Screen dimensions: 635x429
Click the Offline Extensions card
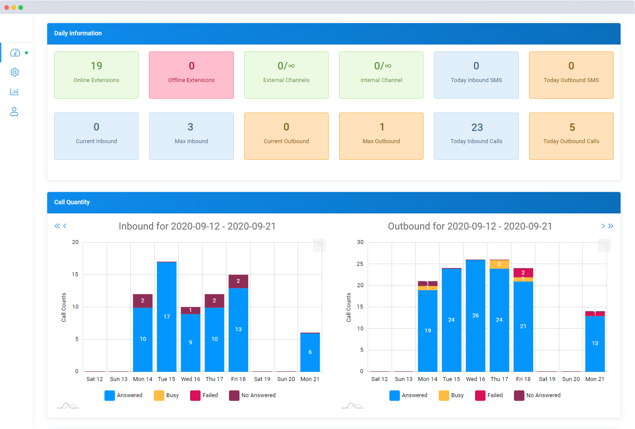pos(191,75)
